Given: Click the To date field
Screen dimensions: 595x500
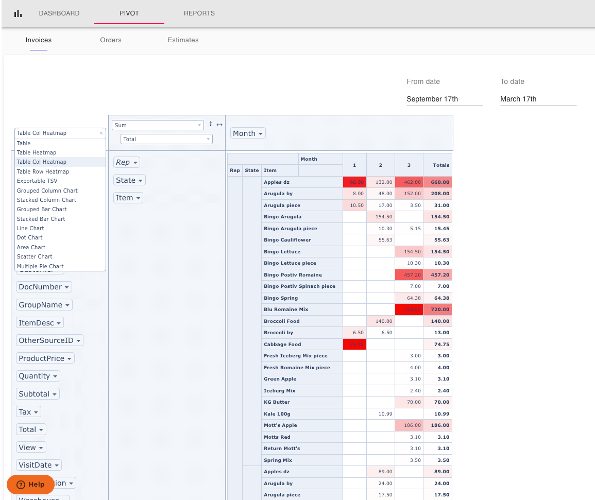Looking at the screenshot, I should [x=538, y=99].
